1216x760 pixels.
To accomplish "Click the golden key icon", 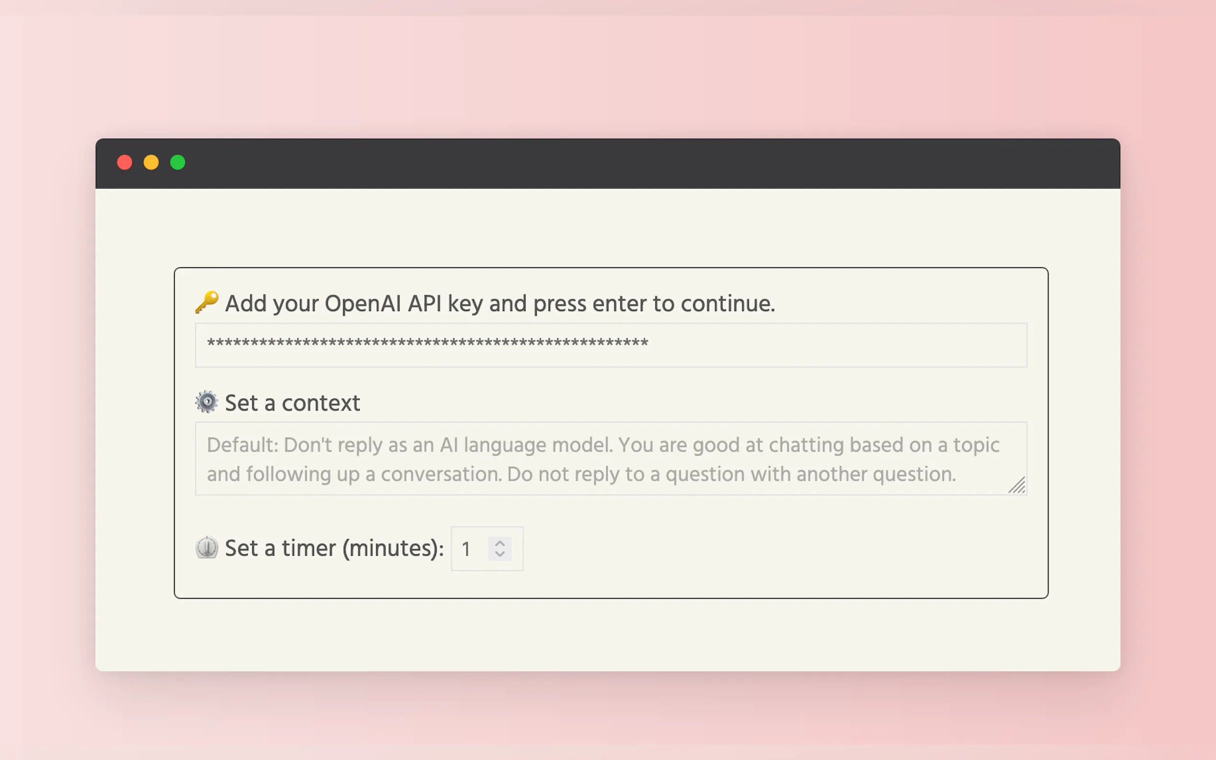I will pyautogui.click(x=207, y=302).
